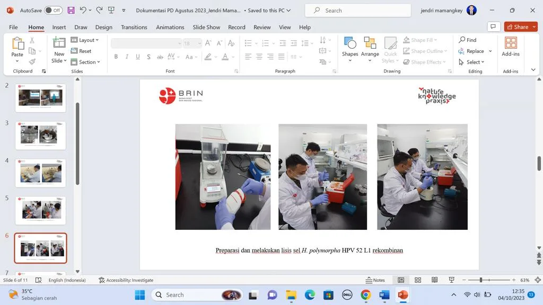Image resolution: width=543 pixels, height=305 pixels.
Task: Open Replace dropdown arrow
Action: [x=491, y=51]
